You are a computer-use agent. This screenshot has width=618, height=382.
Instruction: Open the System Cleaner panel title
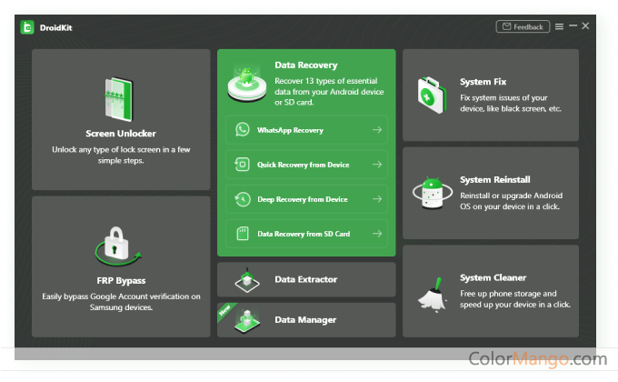[493, 277]
